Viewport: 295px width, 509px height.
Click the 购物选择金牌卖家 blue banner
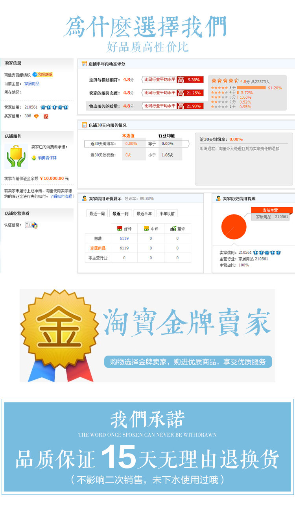[188, 361]
